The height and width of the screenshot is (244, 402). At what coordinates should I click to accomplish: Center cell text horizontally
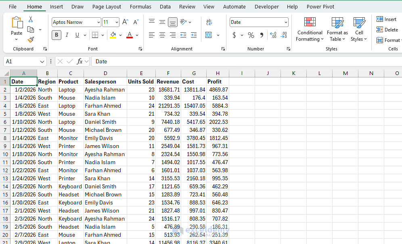[162, 35]
